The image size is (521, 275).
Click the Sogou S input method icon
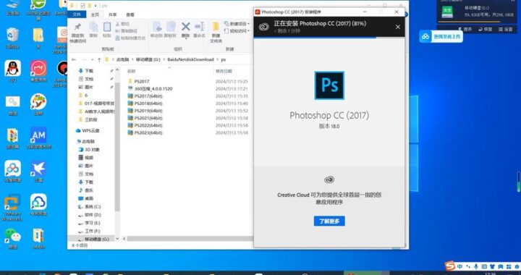(450, 266)
